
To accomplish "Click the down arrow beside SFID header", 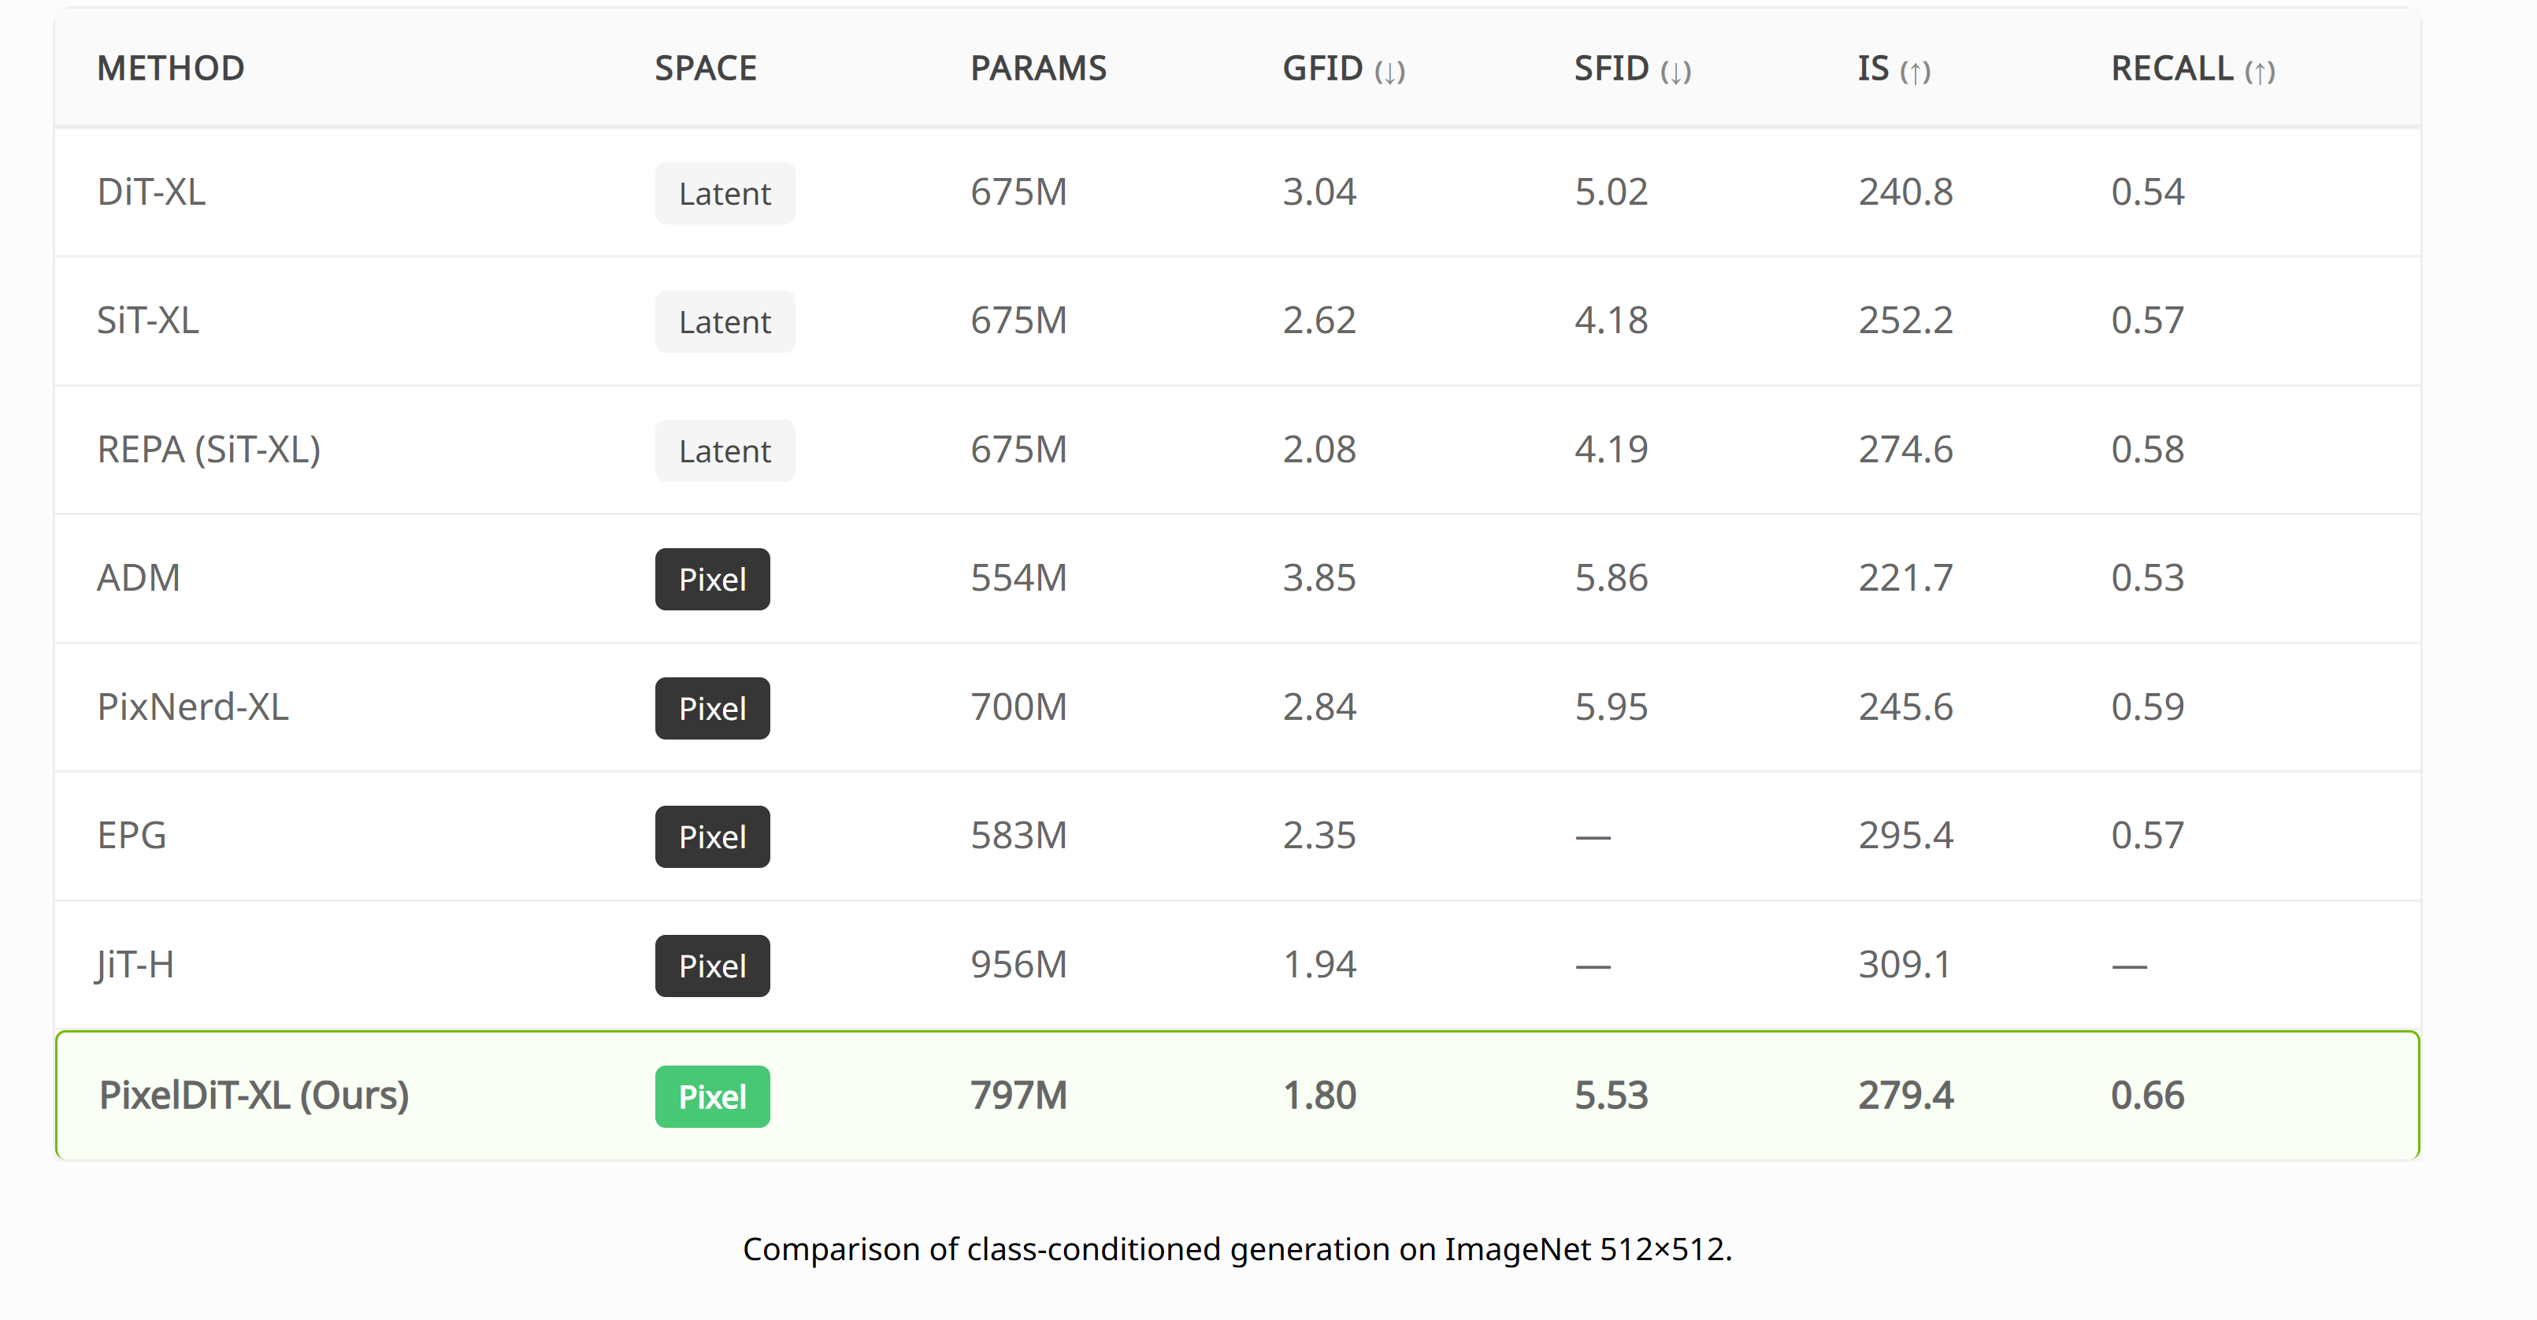I will pyautogui.click(x=1675, y=72).
